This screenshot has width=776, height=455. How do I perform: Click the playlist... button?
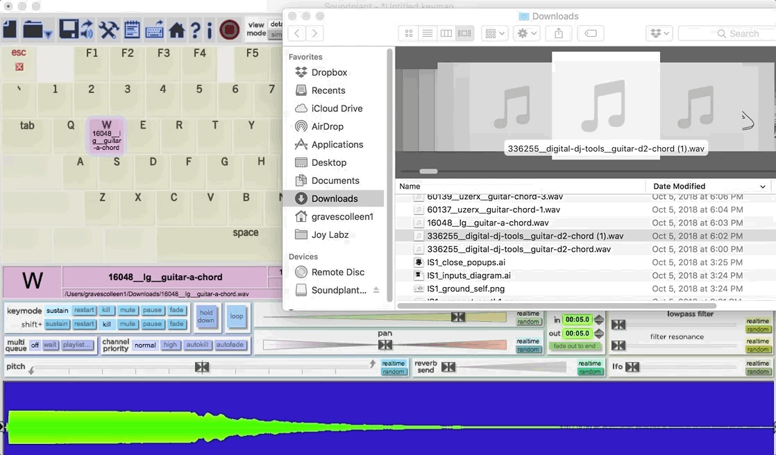click(77, 345)
